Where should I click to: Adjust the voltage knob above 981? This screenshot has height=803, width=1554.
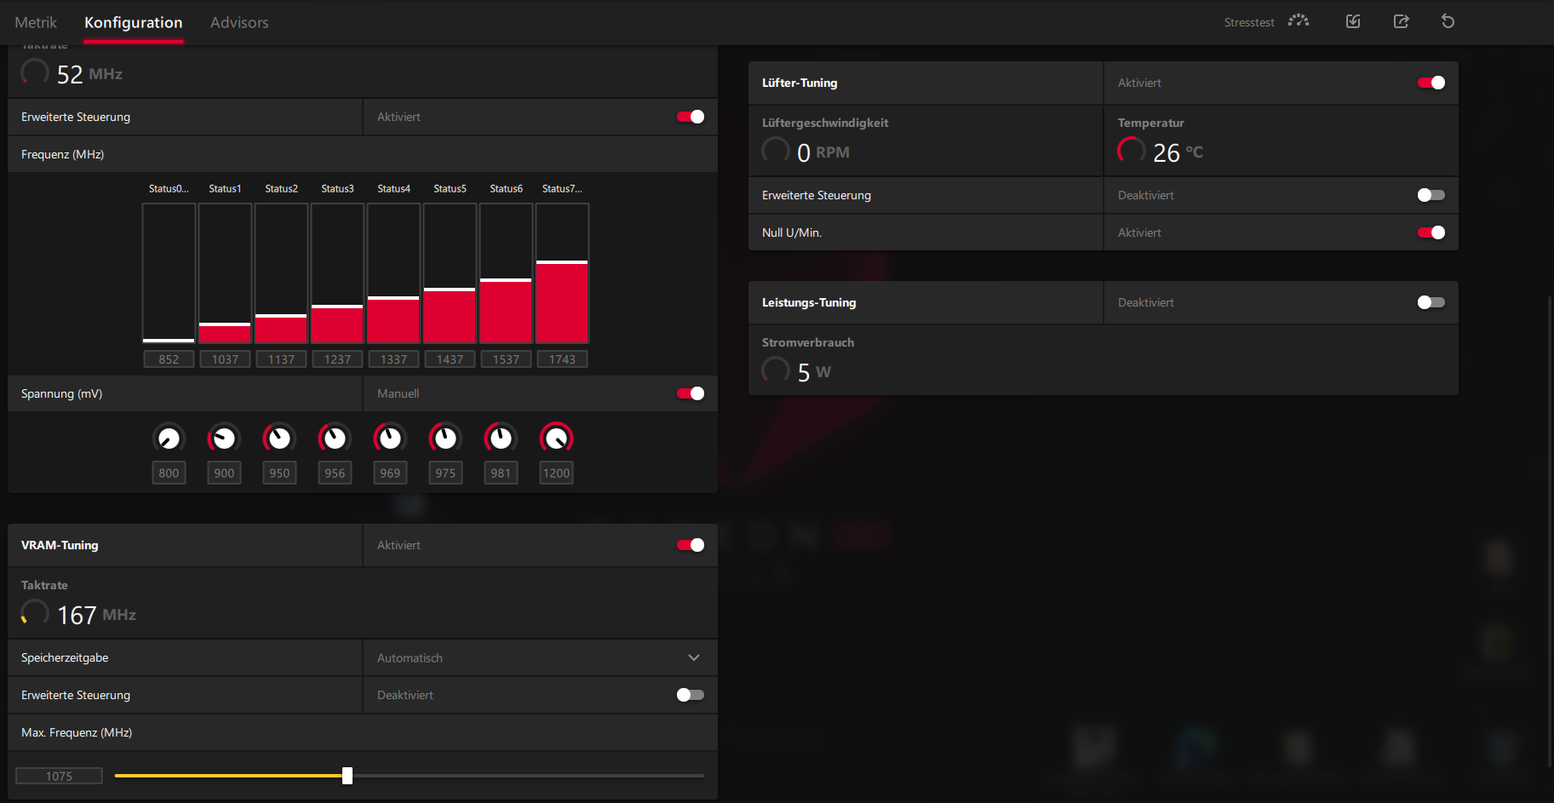501,439
